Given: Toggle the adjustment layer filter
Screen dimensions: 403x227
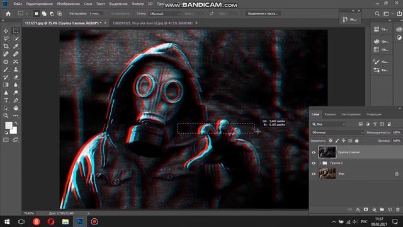Looking at the screenshot, I should (368, 124).
